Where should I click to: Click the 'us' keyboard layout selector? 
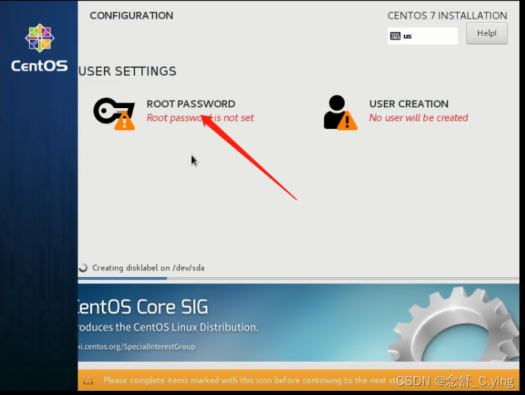pos(422,36)
